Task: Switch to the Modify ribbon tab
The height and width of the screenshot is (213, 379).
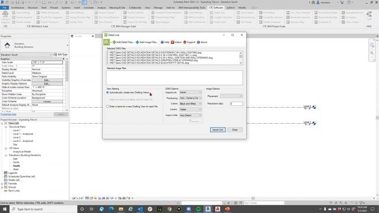Action: click(242, 8)
